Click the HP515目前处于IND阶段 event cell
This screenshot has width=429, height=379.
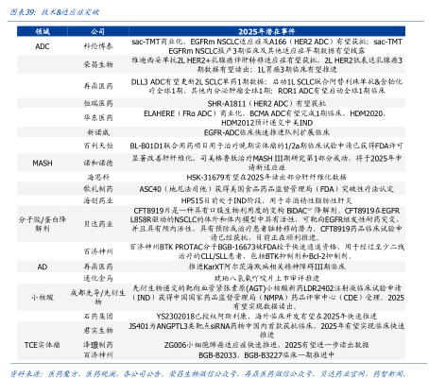tap(266, 200)
